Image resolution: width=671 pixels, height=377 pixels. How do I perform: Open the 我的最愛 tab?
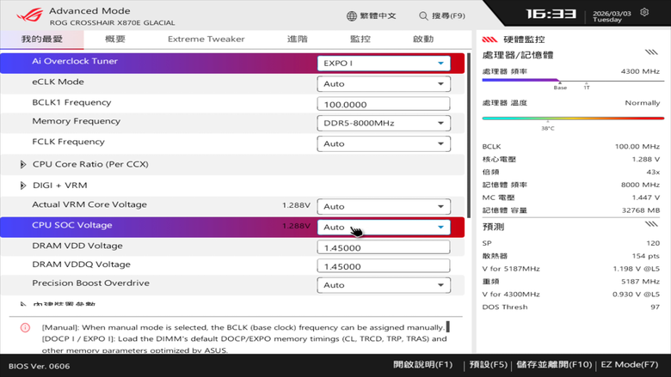click(x=42, y=40)
